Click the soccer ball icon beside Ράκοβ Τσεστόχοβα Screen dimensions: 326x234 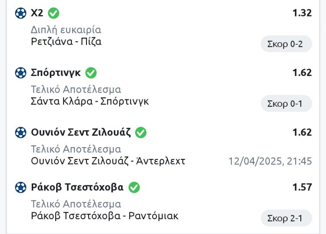pos(20,188)
